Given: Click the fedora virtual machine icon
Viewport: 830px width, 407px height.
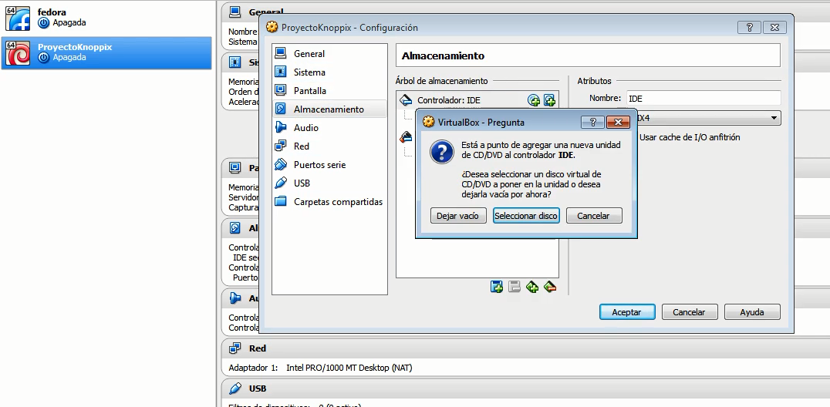Looking at the screenshot, I should [18, 18].
